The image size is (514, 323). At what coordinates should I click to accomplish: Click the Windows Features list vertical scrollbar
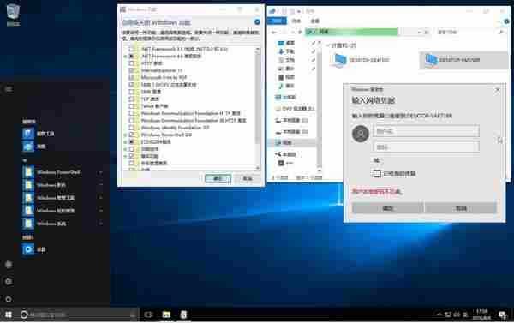[258, 108]
